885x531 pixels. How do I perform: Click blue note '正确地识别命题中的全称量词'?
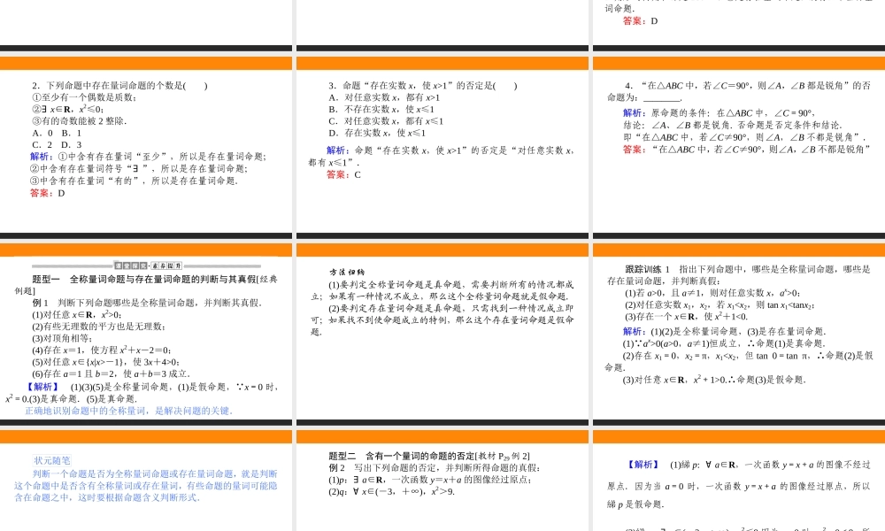point(128,411)
